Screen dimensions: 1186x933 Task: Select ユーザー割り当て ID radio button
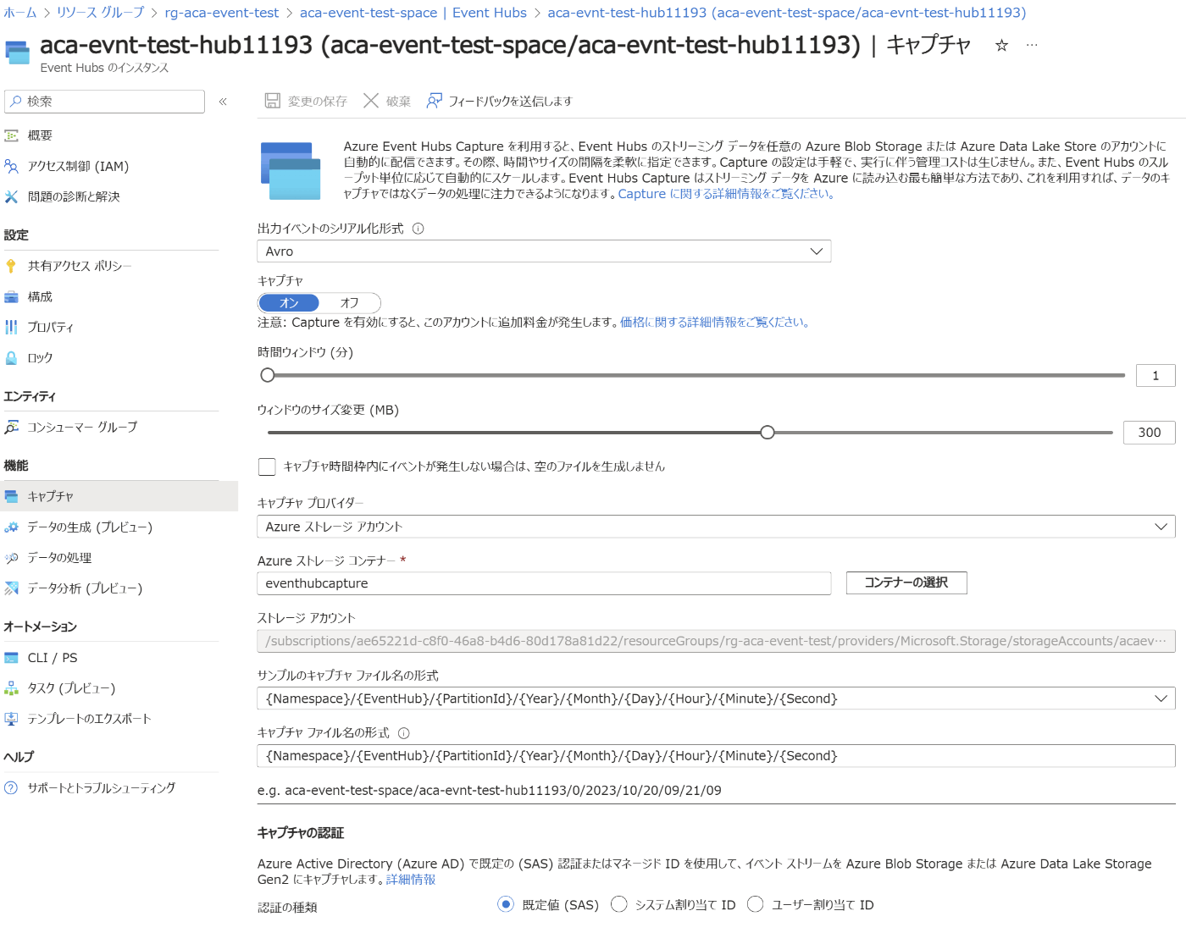pos(756,904)
